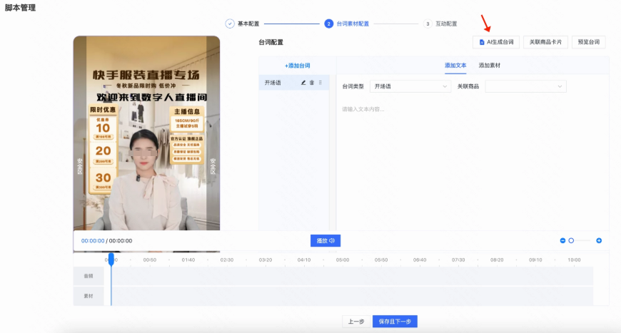Click the 05:00 mark on timeline ruler
The height and width of the screenshot is (333, 621).
click(x=343, y=260)
